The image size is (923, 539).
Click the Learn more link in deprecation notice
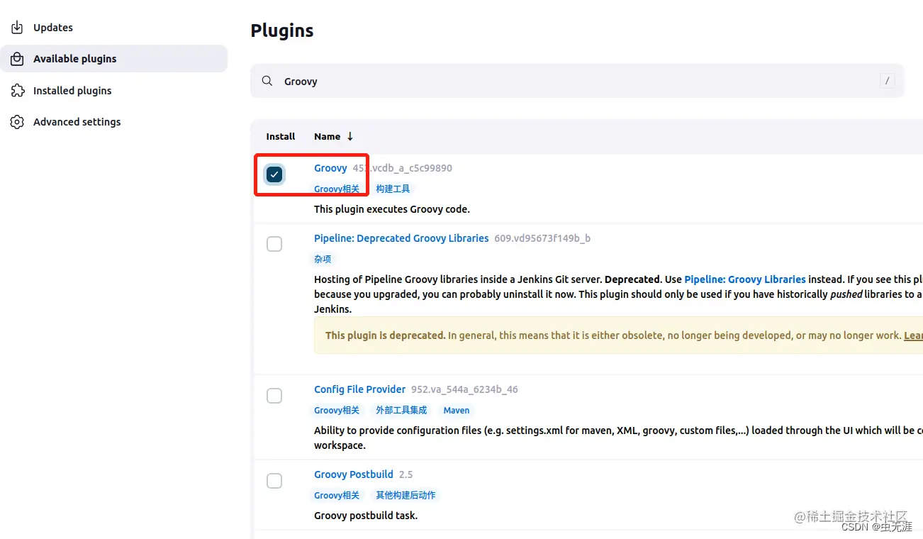pos(913,335)
